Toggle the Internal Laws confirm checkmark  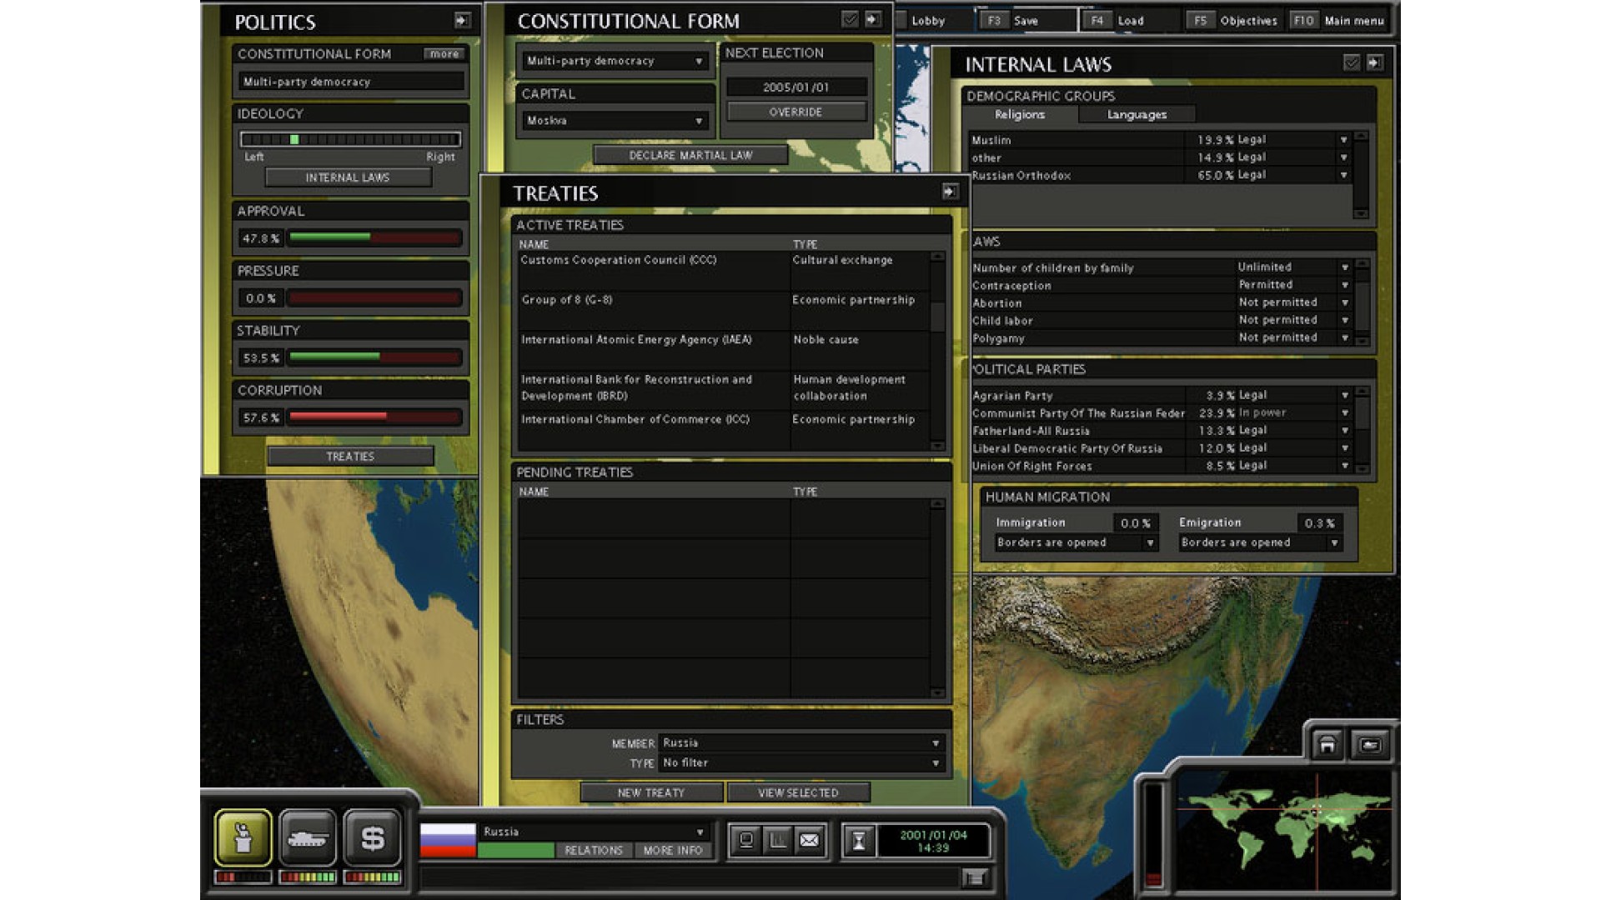(x=1352, y=62)
